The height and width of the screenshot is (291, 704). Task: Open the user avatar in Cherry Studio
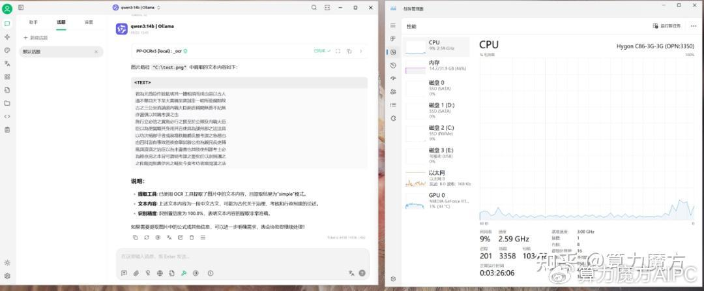pyautogui.click(x=7, y=8)
